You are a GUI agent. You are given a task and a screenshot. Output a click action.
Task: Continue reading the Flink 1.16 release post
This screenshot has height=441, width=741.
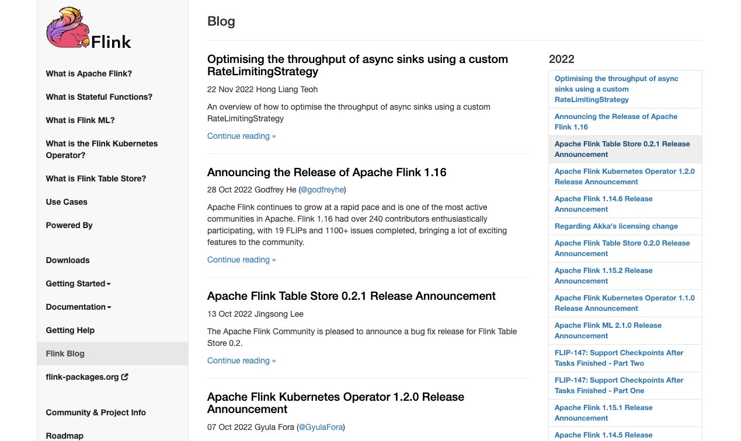pyautogui.click(x=241, y=260)
